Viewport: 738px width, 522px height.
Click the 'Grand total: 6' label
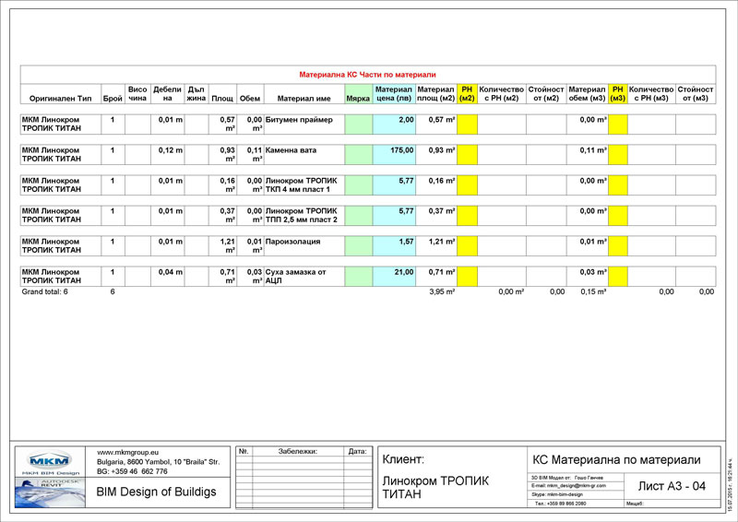44,291
